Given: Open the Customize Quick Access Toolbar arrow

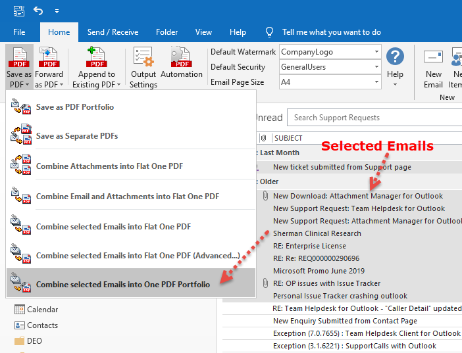Looking at the screenshot, I should click(x=57, y=11).
